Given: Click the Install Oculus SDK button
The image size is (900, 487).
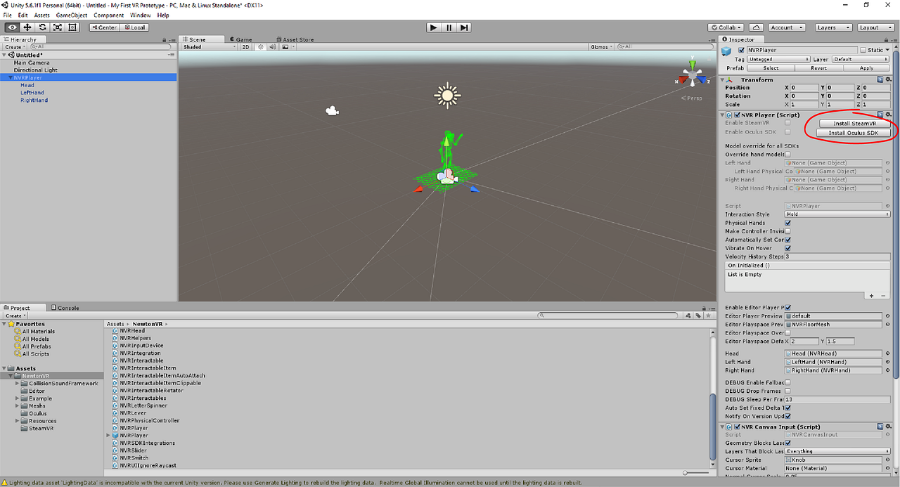Looking at the screenshot, I should [852, 132].
